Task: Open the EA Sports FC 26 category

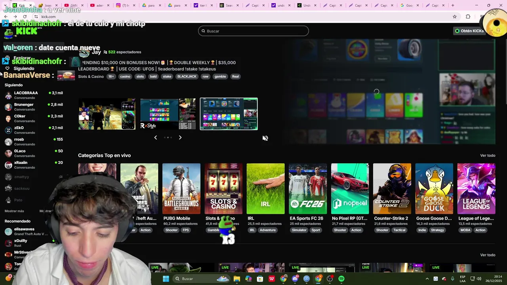Action: [308, 189]
